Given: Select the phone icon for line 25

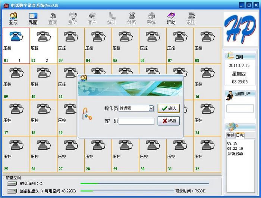Looking at the screenshot, I should click(x=16, y=145).
